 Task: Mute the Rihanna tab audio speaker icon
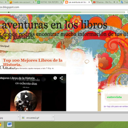click(x=114, y=2)
